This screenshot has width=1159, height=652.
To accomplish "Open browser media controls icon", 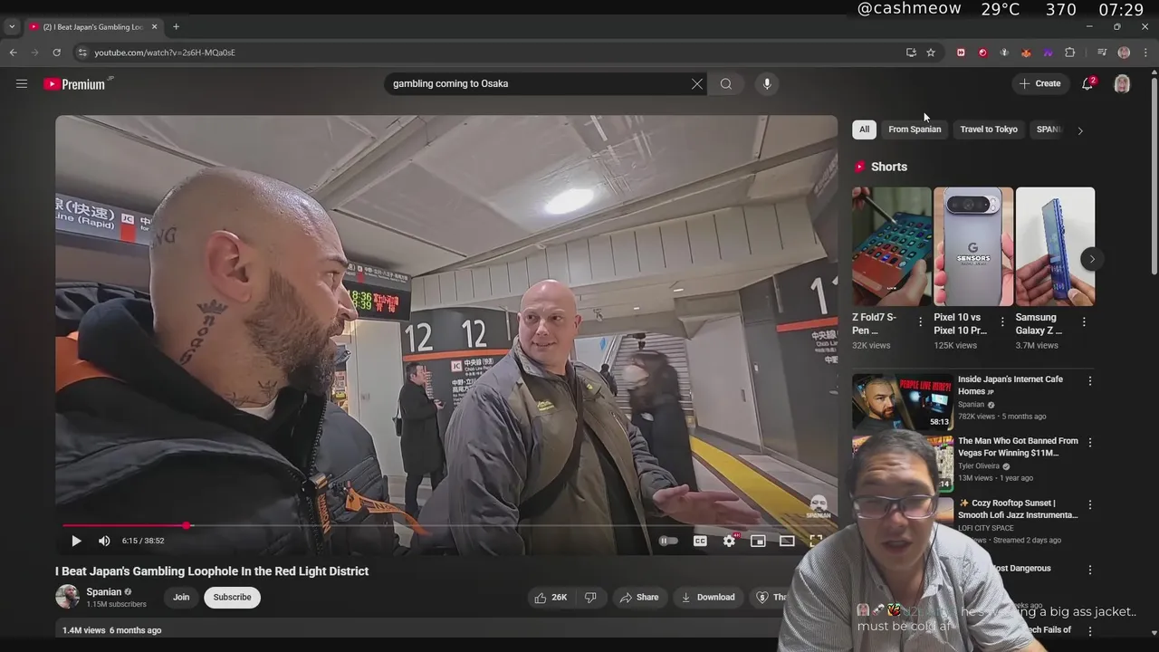I will click(x=1102, y=53).
